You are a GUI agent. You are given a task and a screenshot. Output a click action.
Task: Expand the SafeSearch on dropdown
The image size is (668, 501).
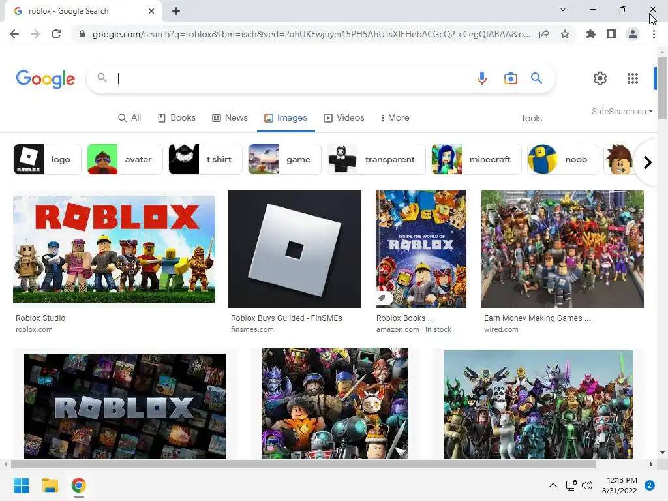coord(622,111)
